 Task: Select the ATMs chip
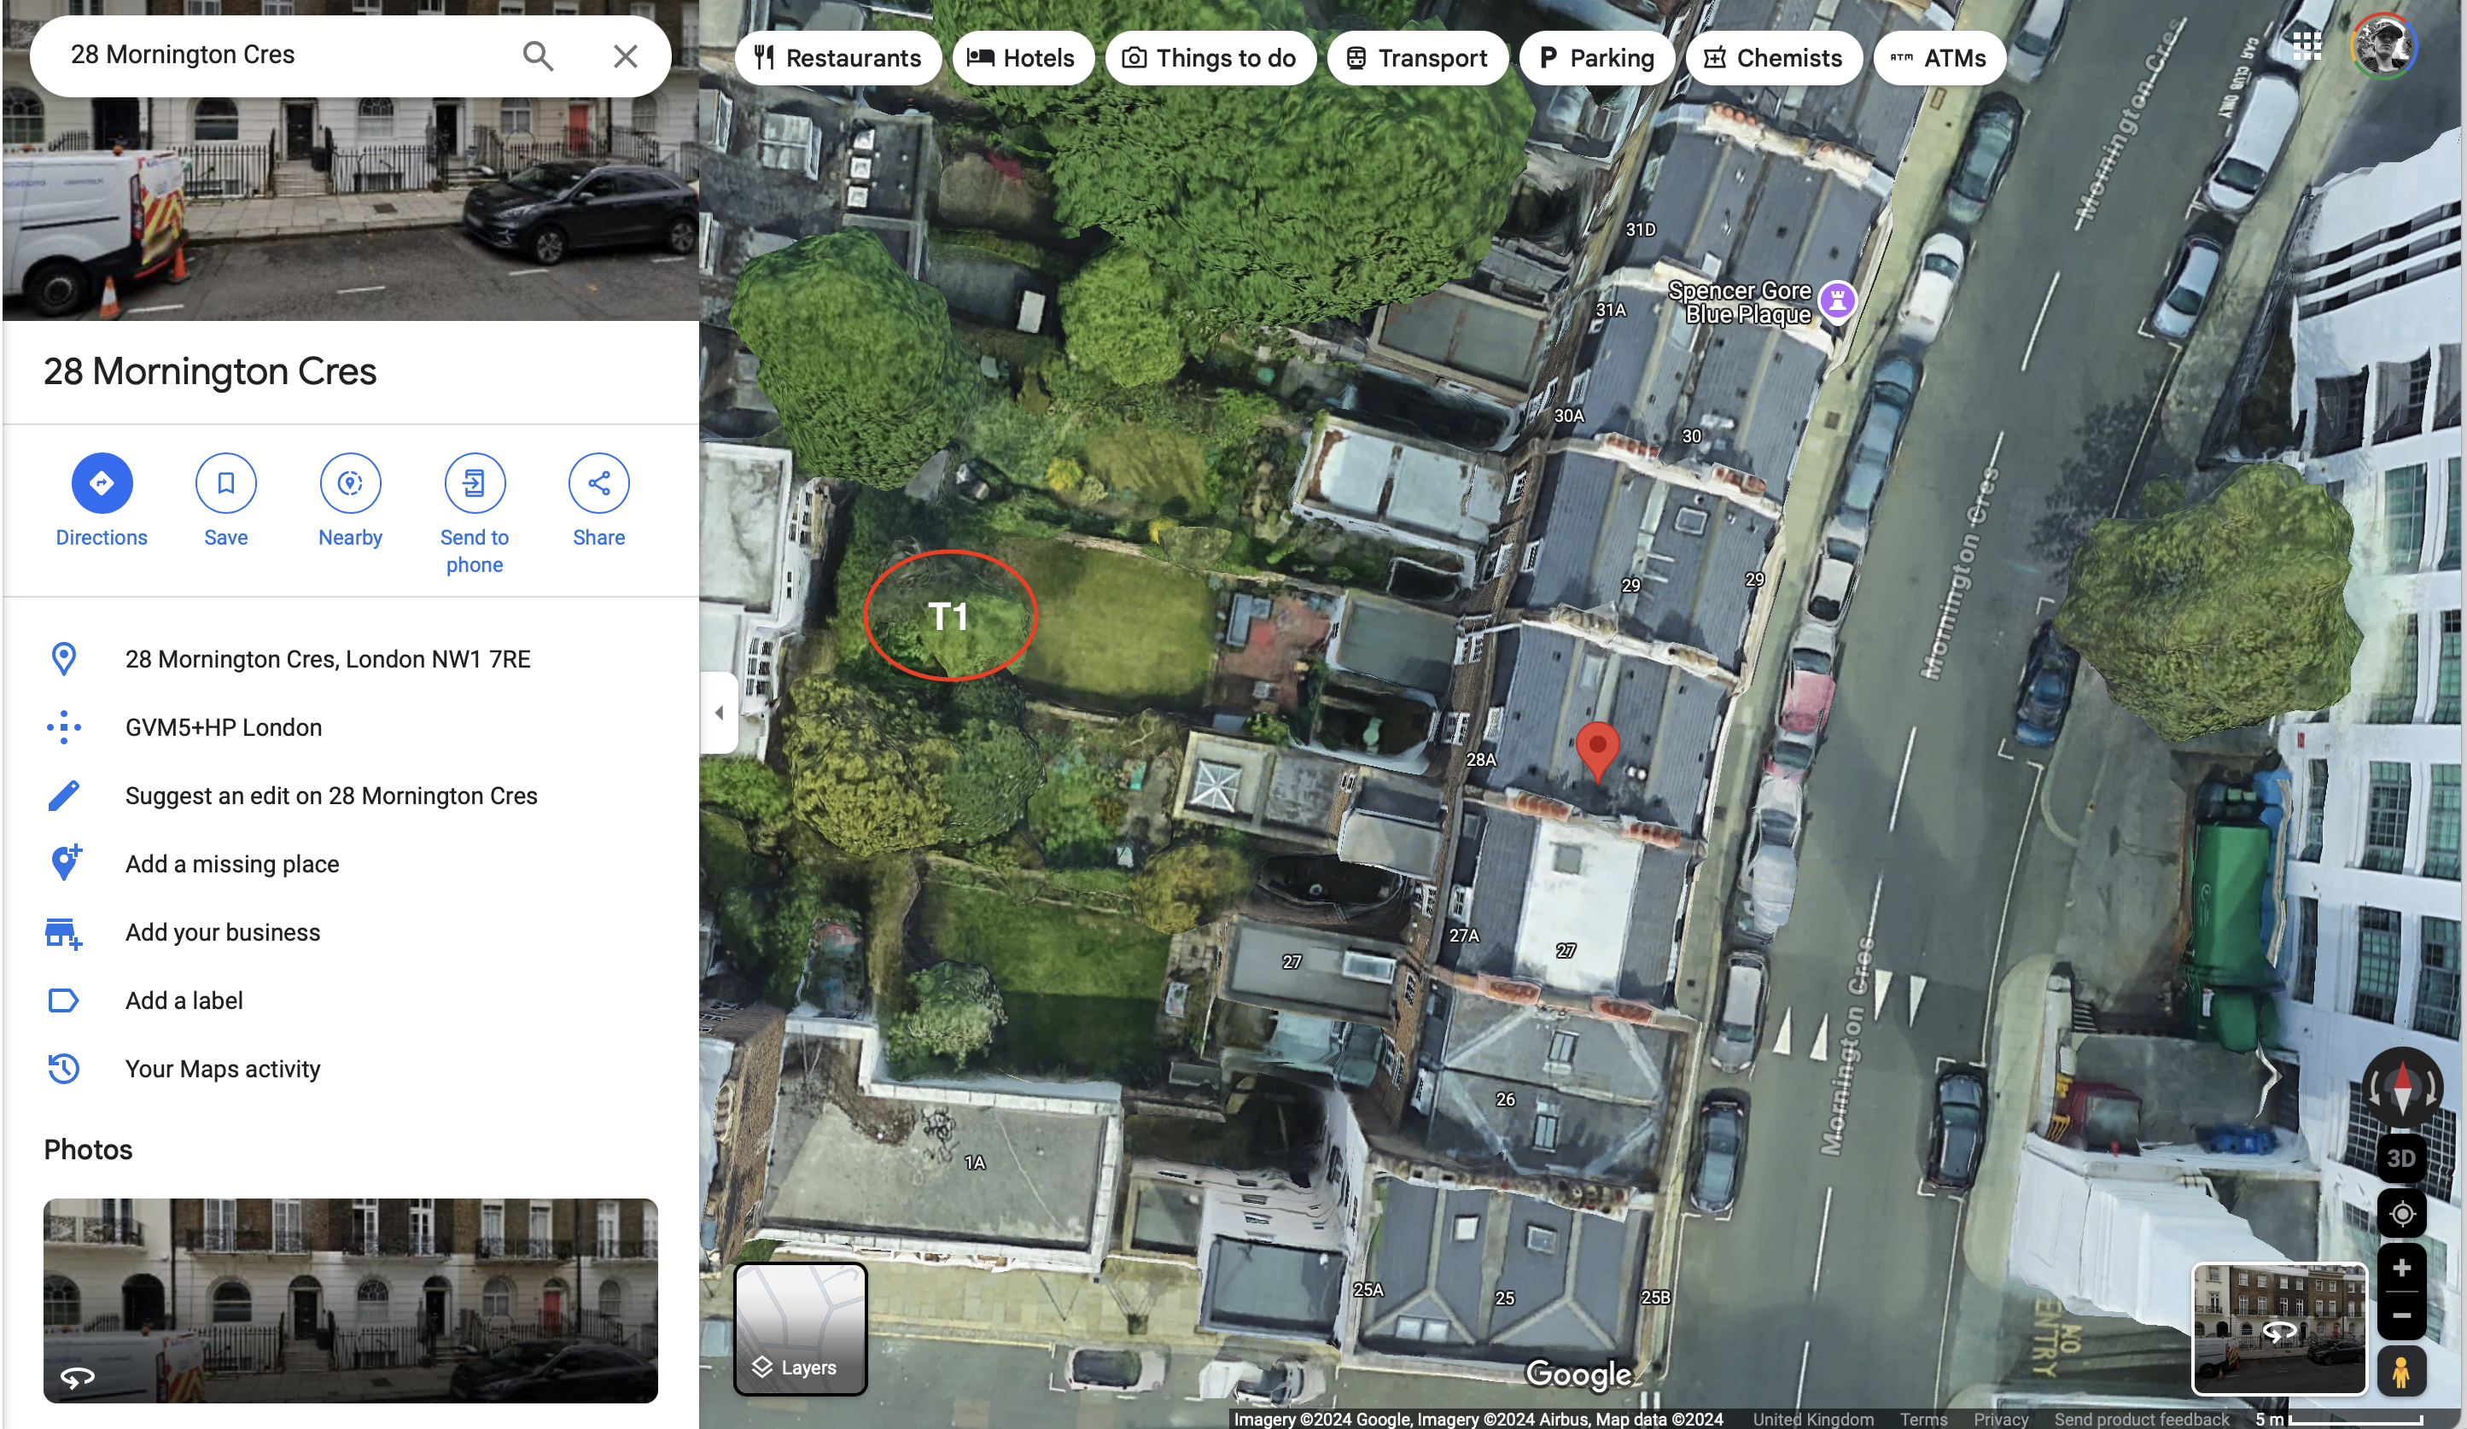pyautogui.click(x=1939, y=58)
